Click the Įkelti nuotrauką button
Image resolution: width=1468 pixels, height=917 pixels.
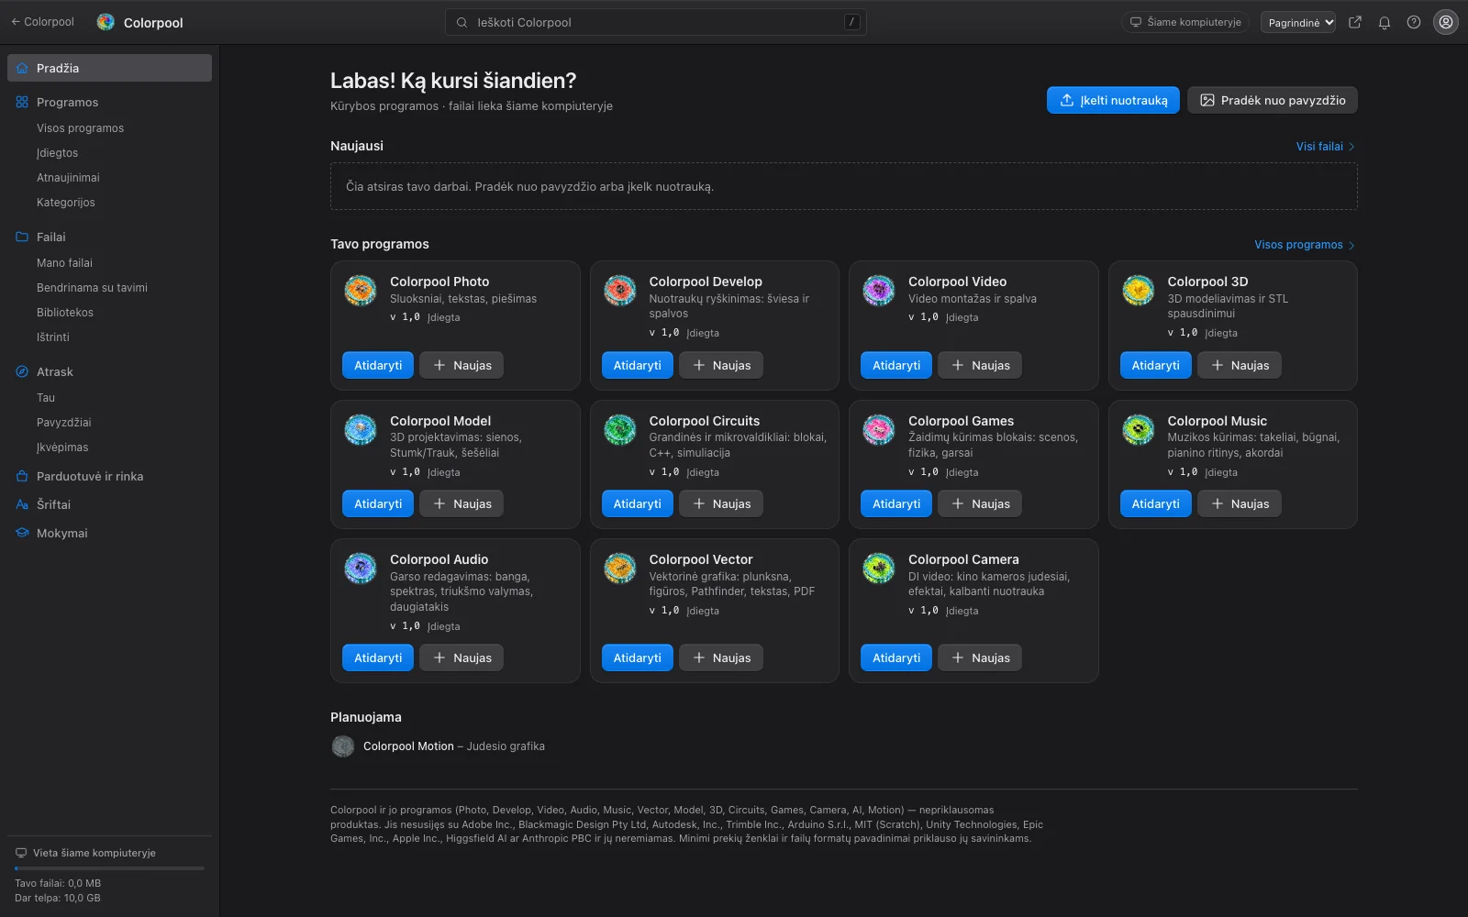[x=1113, y=100]
